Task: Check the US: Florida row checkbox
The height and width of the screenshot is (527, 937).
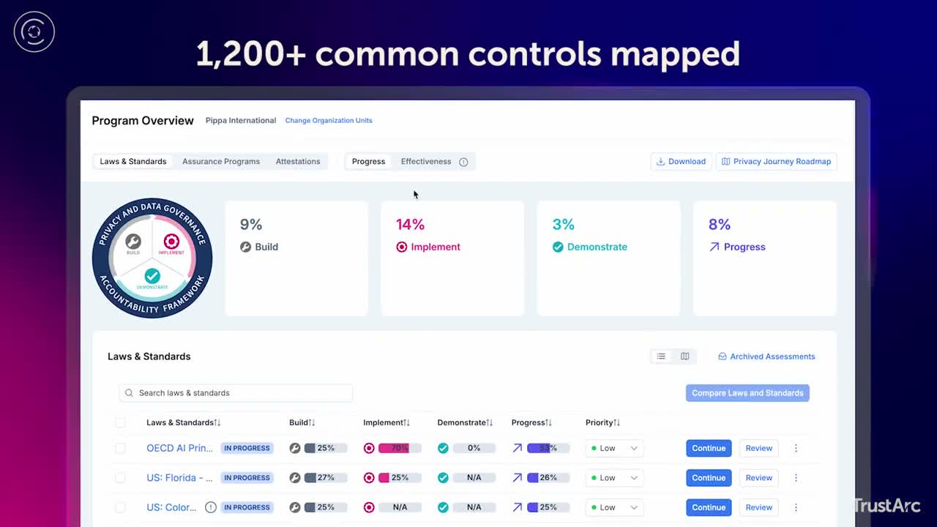Action: tap(120, 478)
